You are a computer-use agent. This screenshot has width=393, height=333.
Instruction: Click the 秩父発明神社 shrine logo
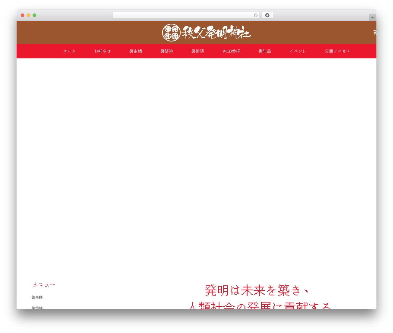point(206,32)
